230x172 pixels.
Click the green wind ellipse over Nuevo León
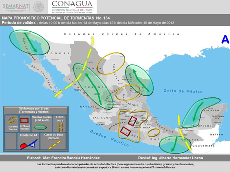click(139, 80)
